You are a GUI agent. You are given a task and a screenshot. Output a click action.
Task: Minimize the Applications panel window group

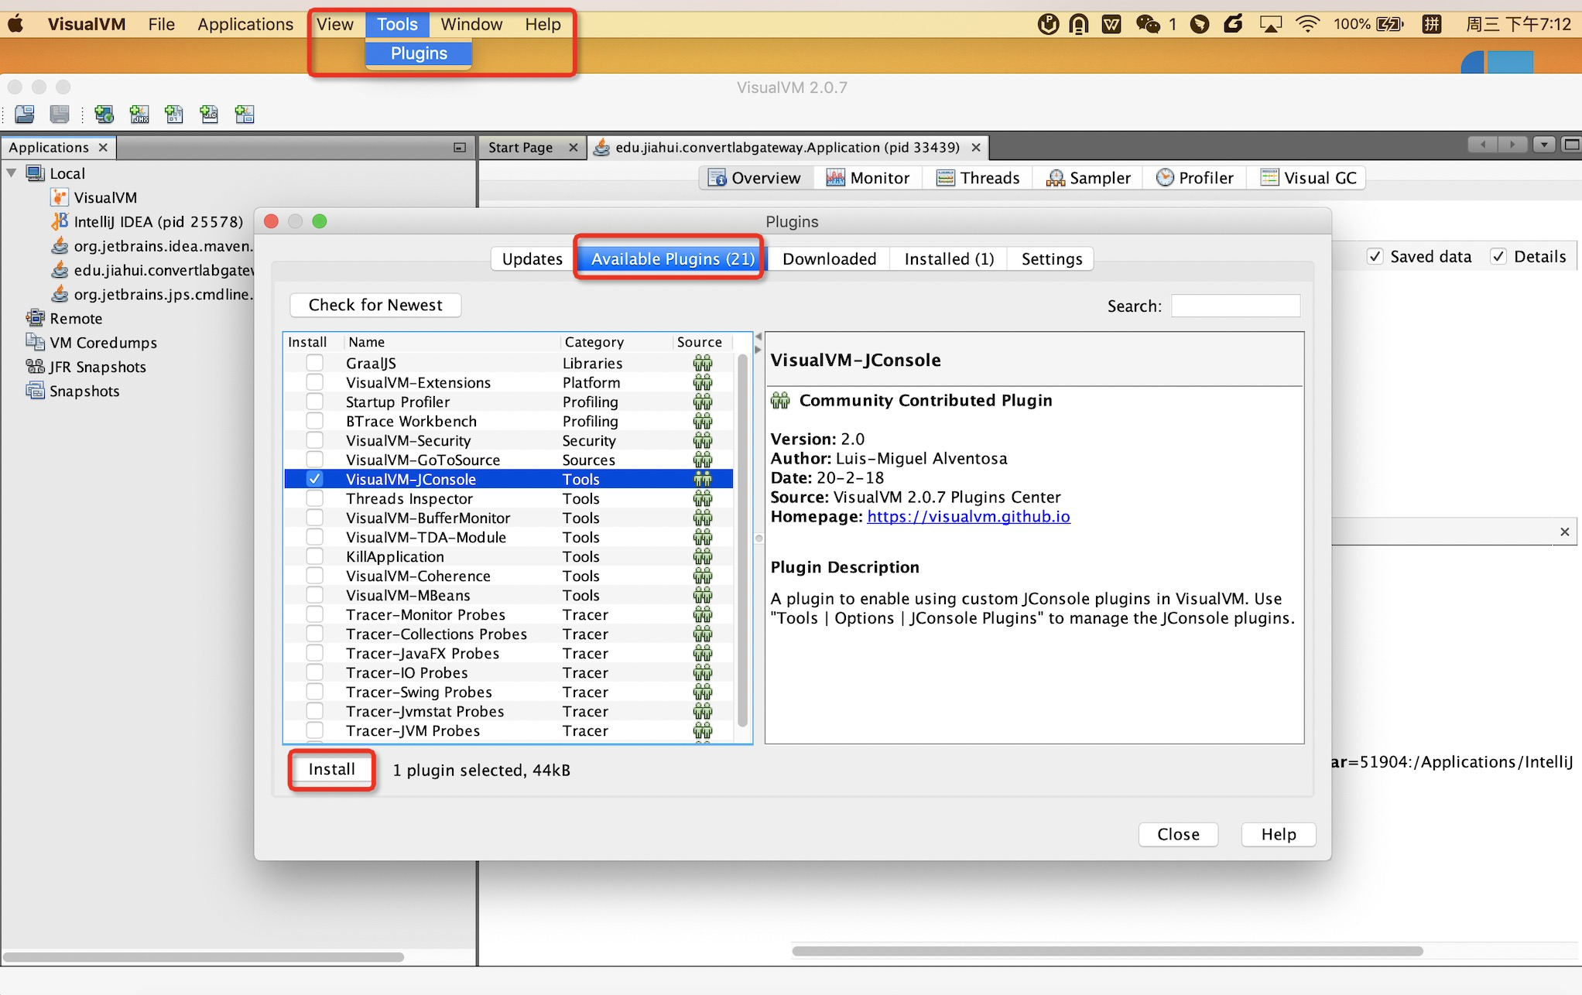tap(460, 148)
